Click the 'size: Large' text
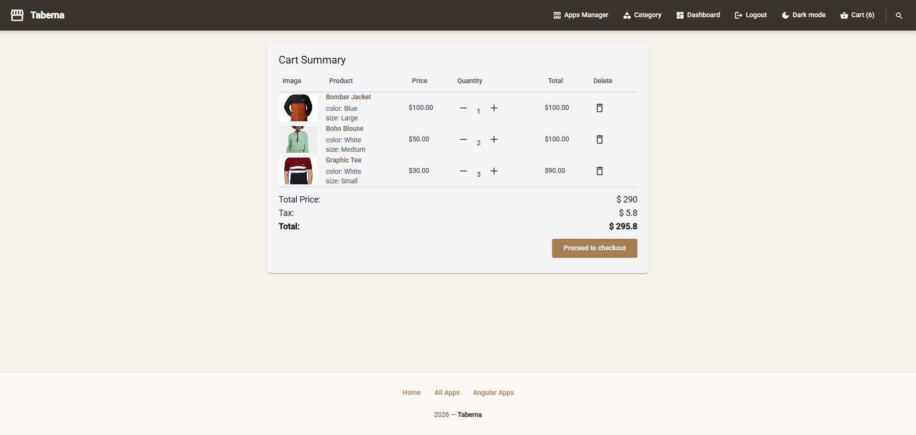This screenshot has width=916, height=435. point(342,118)
